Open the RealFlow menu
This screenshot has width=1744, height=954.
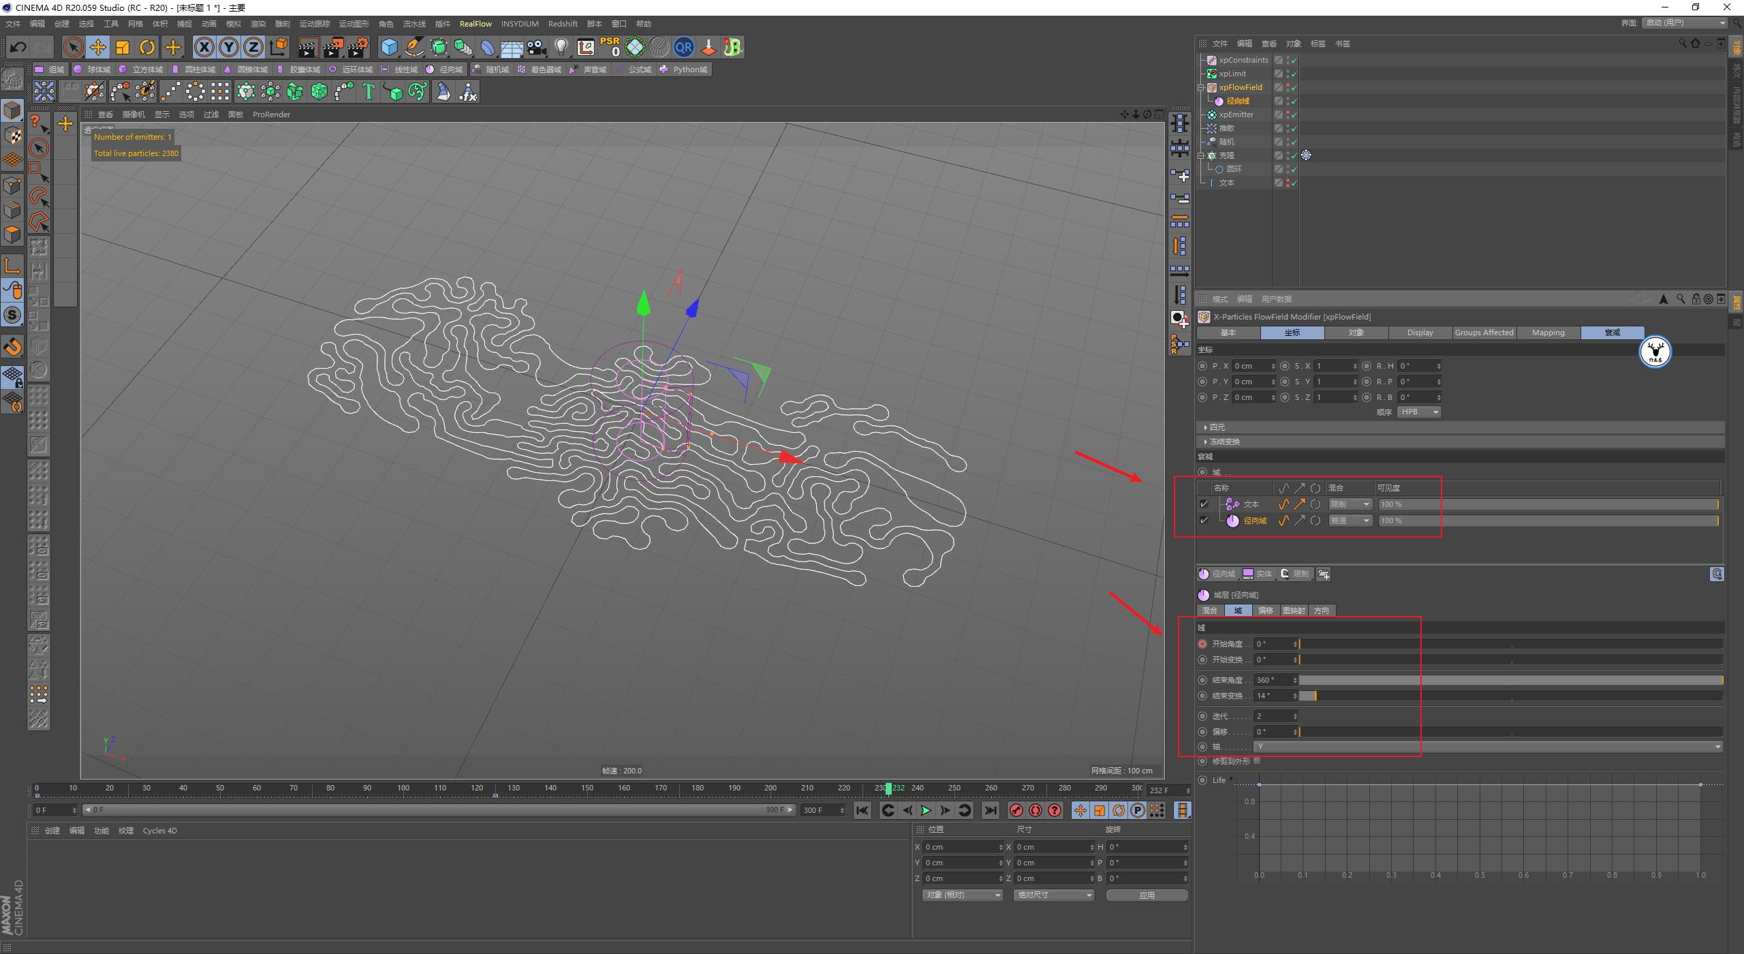click(476, 23)
